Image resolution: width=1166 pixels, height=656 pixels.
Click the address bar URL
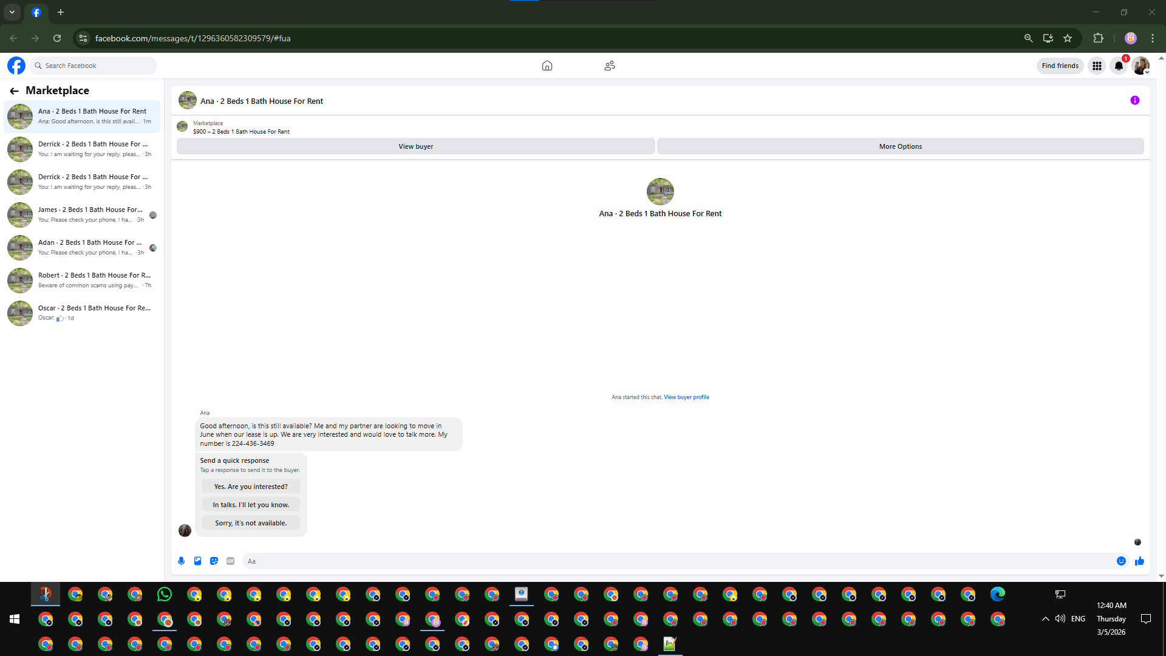point(193,38)
